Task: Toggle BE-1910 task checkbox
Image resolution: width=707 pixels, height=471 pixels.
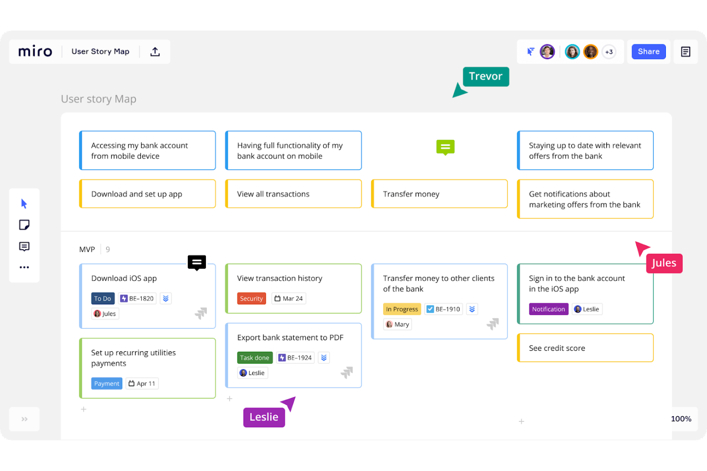Action: click(x=430, y=309)
